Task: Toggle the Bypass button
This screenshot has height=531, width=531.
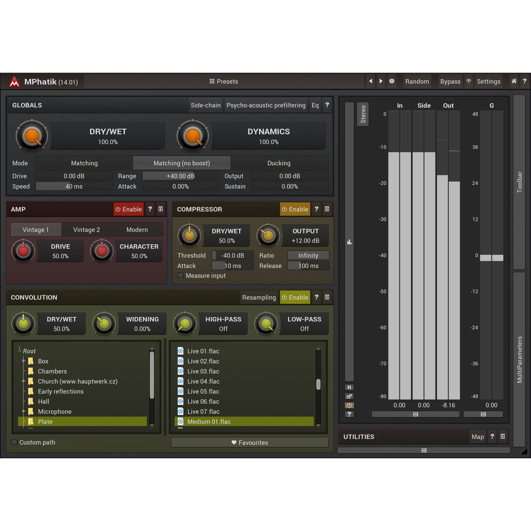Action: click(450, 81)
